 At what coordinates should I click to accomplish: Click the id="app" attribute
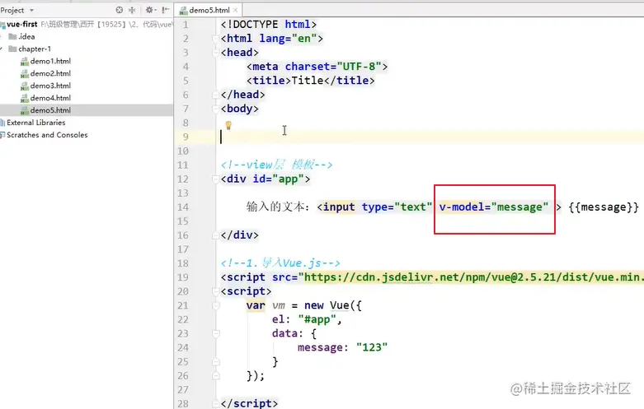pyautogui.click(x=278, y=179)
